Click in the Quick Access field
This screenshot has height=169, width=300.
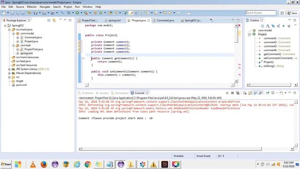[261, 13]
